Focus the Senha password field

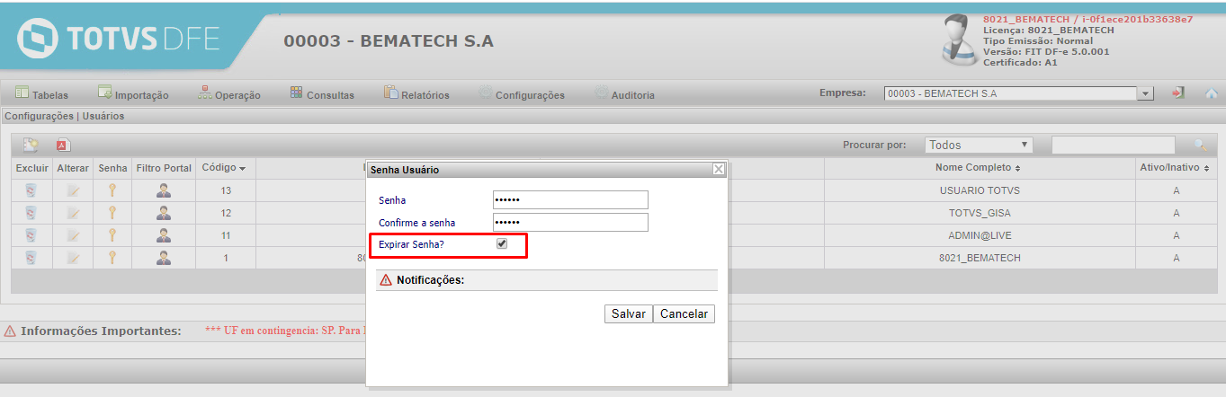tap(570, 199)
